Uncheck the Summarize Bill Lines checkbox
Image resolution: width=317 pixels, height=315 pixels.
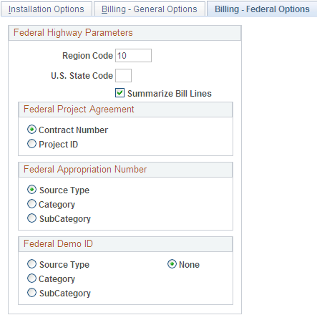coord(120,93)
